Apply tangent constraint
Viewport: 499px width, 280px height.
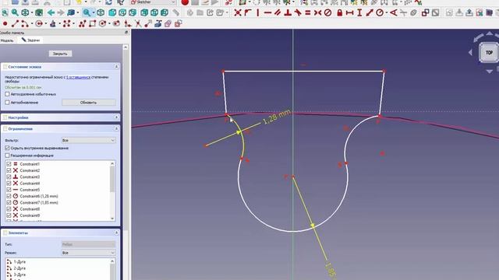click(x=298, y=12)
